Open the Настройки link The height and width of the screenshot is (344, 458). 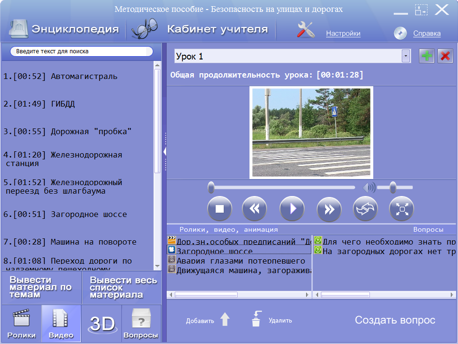pyautogui.click(x=343, y=33)
